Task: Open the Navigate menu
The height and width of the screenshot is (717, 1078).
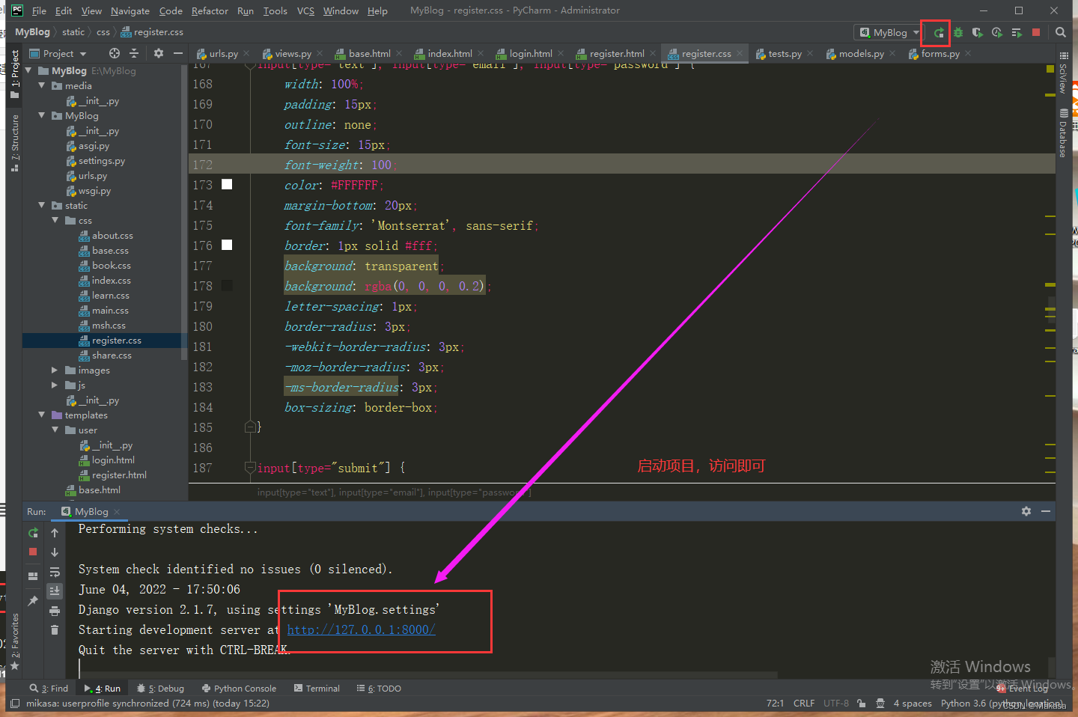Action: click(130, 10)
